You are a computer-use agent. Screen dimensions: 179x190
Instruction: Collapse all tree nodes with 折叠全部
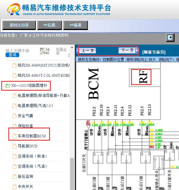(x=61, y=51)
